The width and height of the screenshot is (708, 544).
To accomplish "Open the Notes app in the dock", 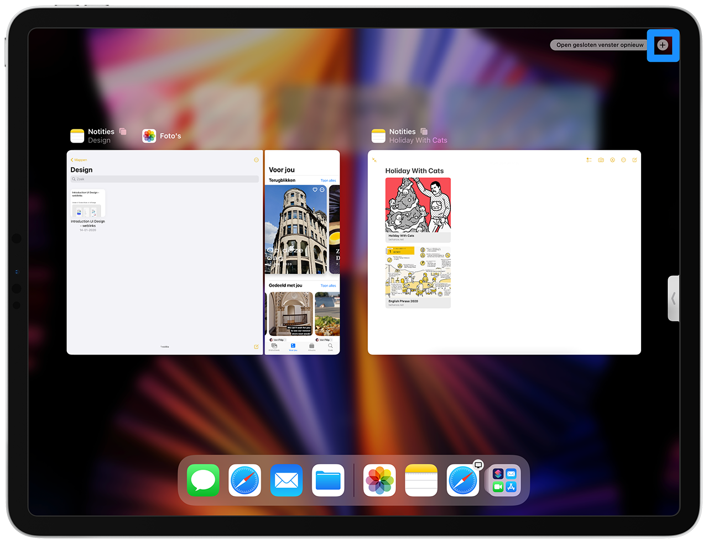I will coord(421,480).
